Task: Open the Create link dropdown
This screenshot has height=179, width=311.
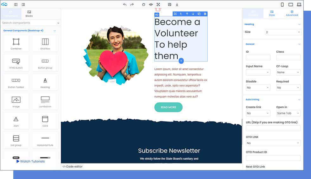Action: (x=258, y=113)
